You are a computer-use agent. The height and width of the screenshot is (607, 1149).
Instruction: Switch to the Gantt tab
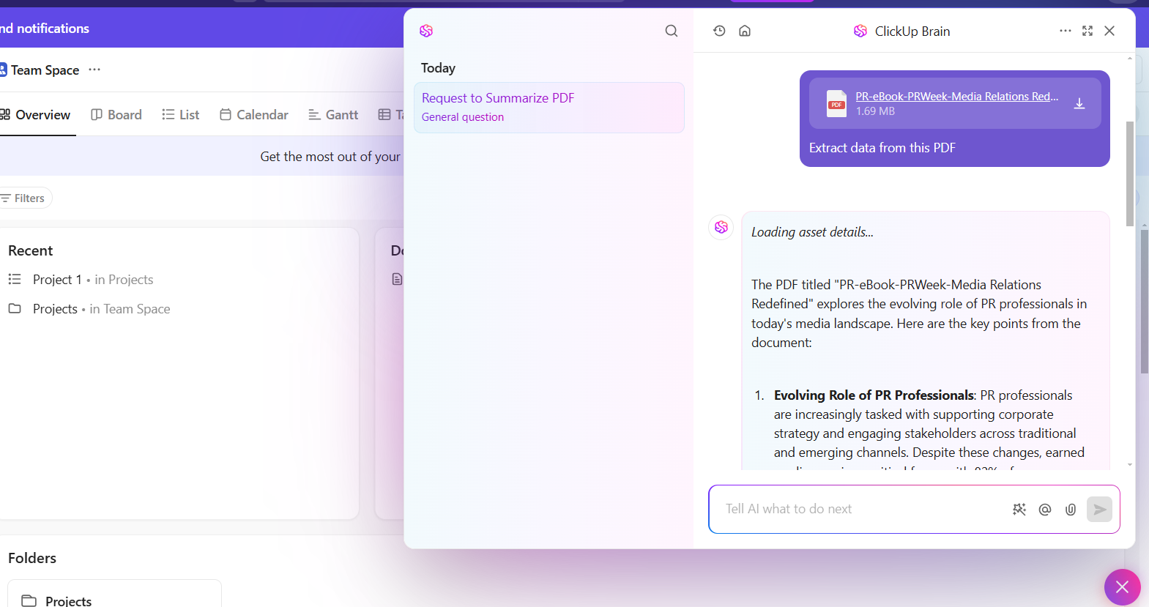click(x=333, y=115)
